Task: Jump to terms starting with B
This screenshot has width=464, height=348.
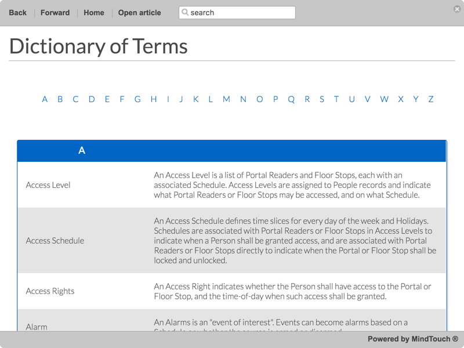Action: [x=60, y=99]
